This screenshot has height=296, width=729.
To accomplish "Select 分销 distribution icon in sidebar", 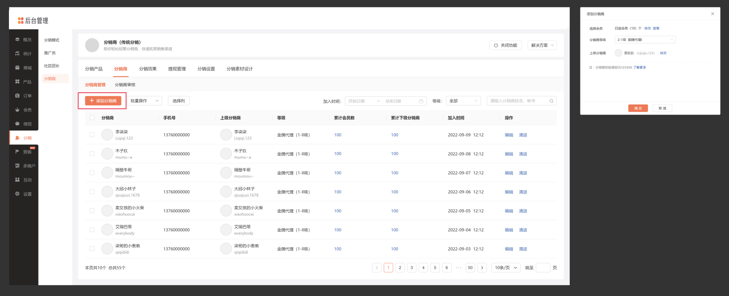I will (x=17, y=138).
